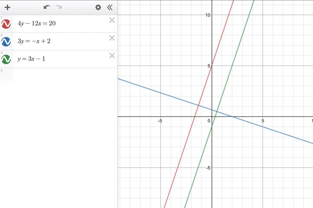This screenshot has height=208, width=313.
Task: Delete expression y = 3x − 1
Action: [112, 56]
